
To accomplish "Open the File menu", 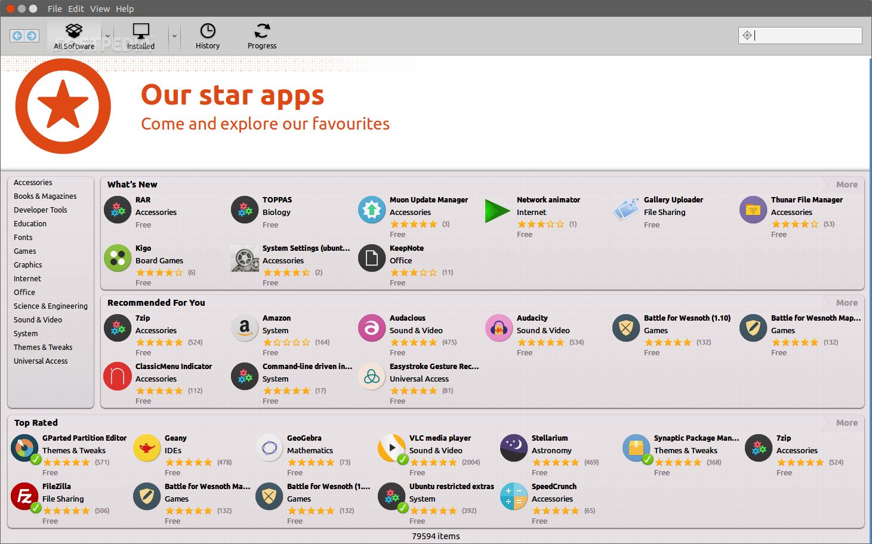I will (55, 8).
